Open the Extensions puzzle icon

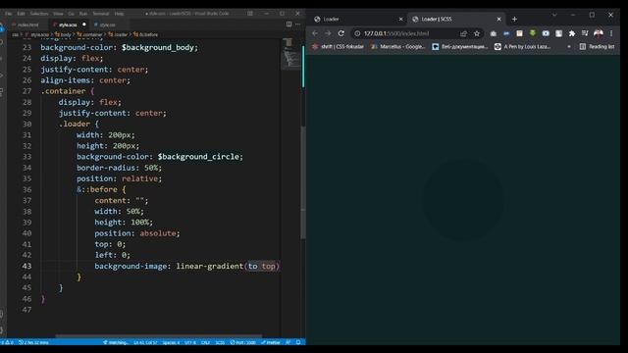coord(572,33)
